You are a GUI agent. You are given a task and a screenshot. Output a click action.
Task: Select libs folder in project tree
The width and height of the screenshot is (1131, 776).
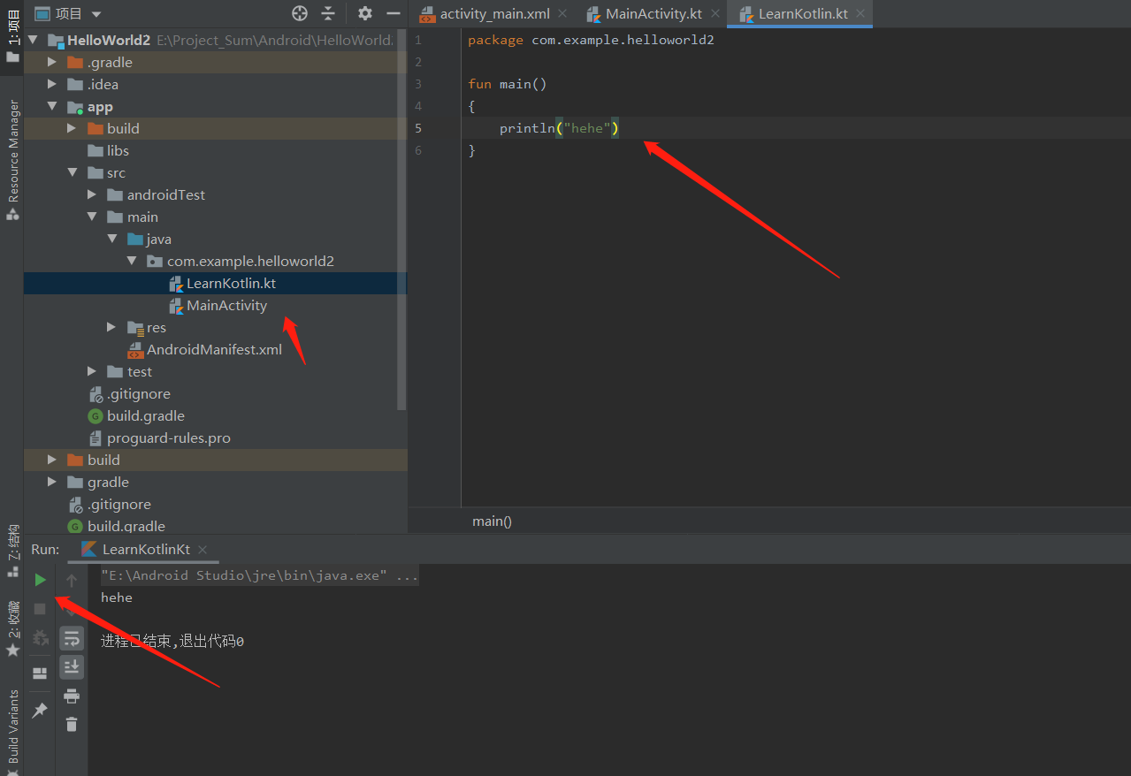pos(118,150)
